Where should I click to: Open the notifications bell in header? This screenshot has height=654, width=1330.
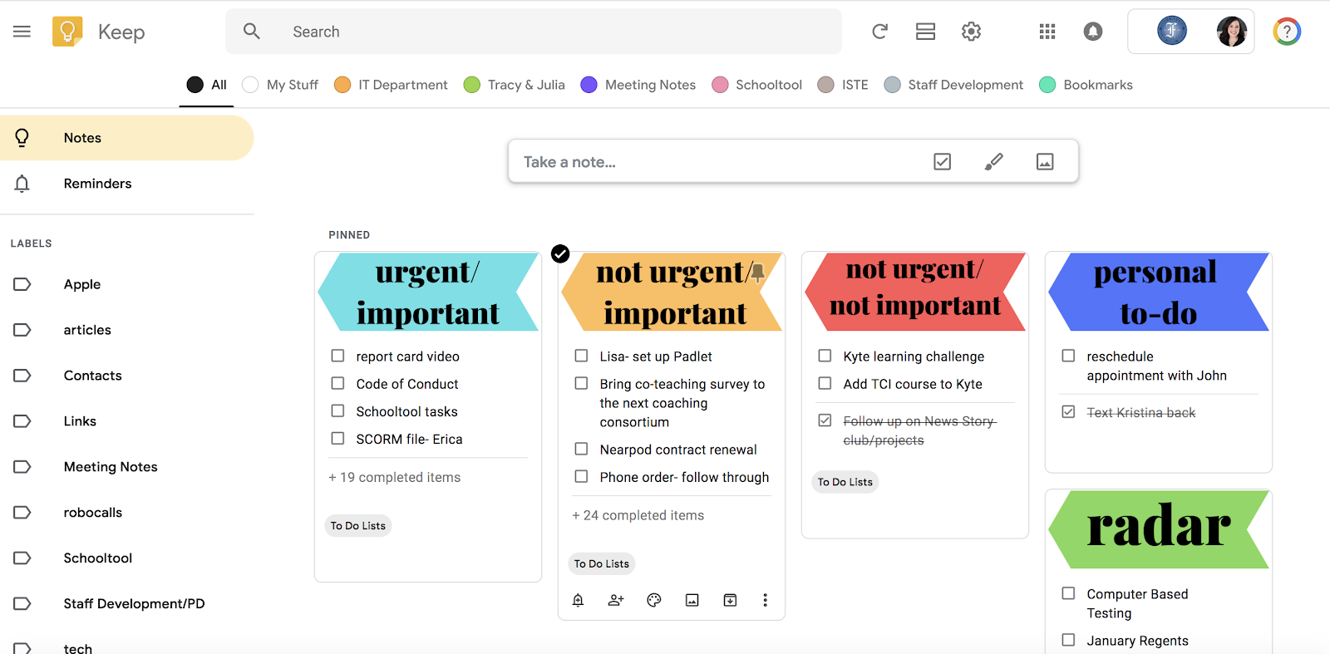coord(1093,32)
